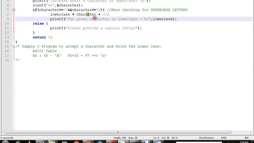Click the "else" keyword on line 10
254x143 pixels.
[x=39, y=23]
